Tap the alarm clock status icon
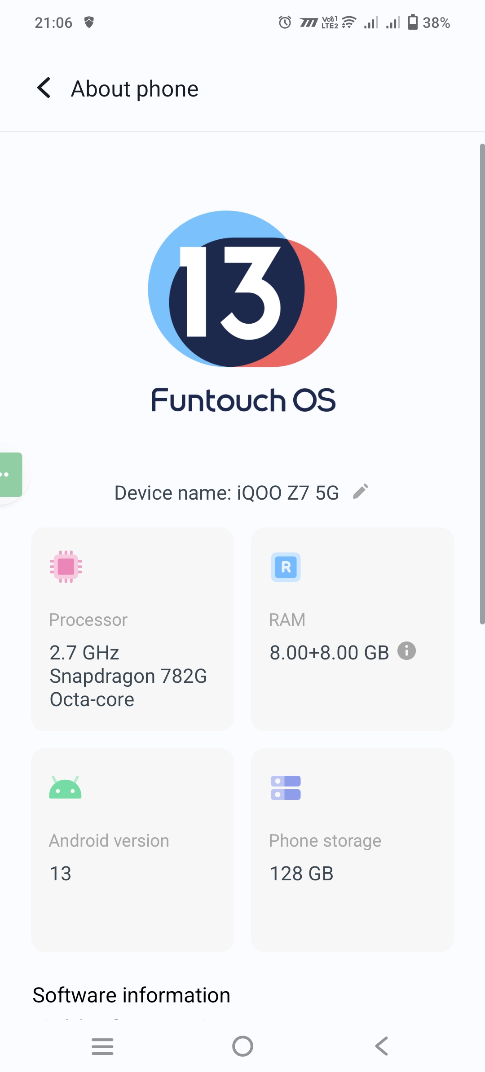This screenshot has height=1072, width=485. click(x=285, y=22)
